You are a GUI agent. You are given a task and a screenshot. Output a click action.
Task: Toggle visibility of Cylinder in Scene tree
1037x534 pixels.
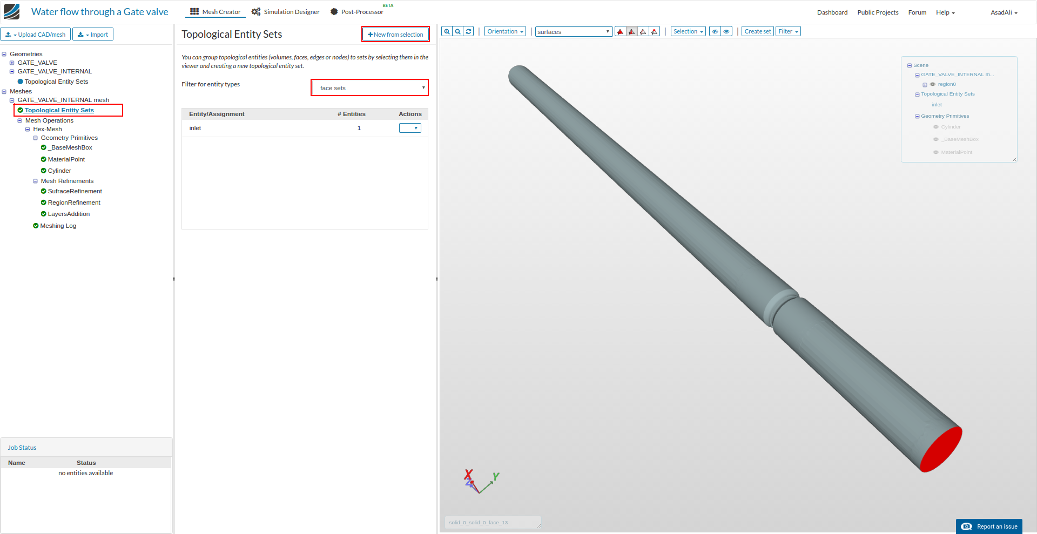[936, 127]
